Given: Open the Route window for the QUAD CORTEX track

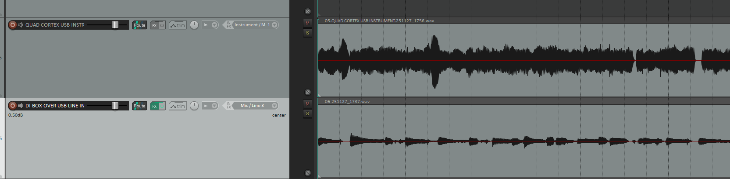Looking at the screenshot, I should (x=139, y=25).
